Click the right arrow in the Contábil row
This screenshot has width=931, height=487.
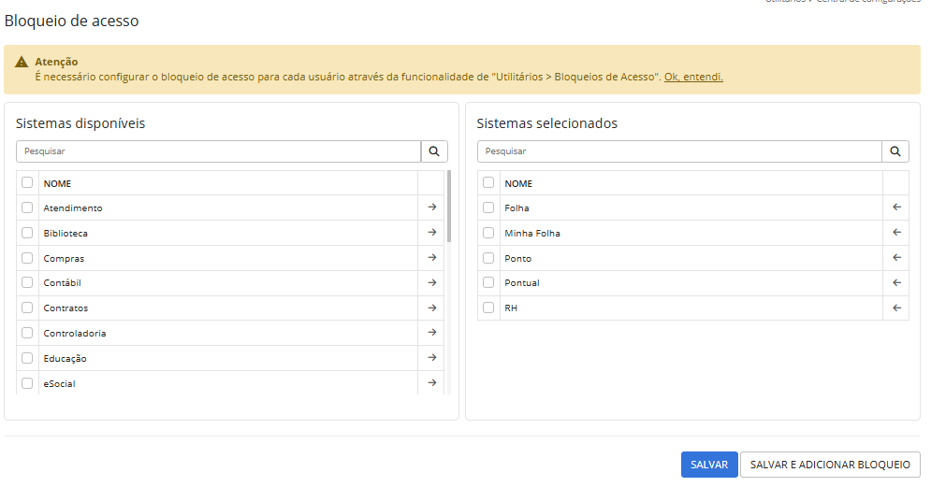(431, 282)
